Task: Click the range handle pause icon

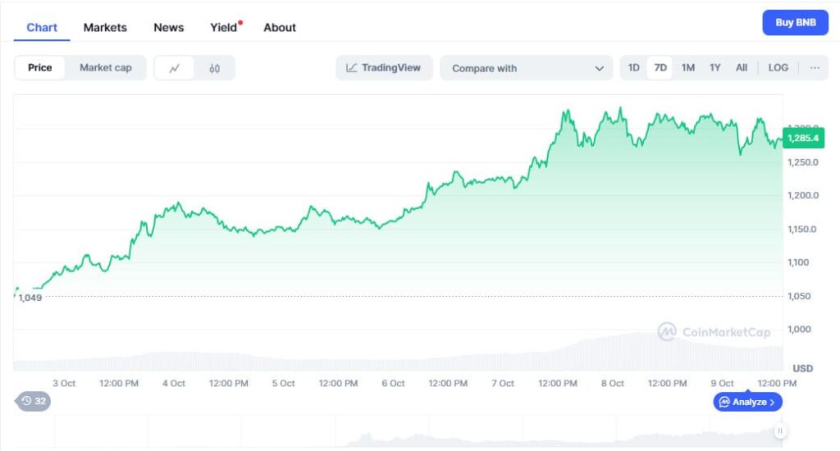Action: pyautogui.click(x=780, y=430)
